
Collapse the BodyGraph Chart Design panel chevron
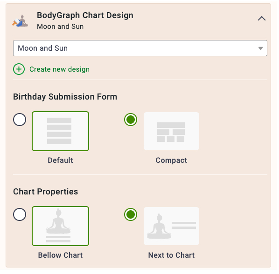[262, 19]
